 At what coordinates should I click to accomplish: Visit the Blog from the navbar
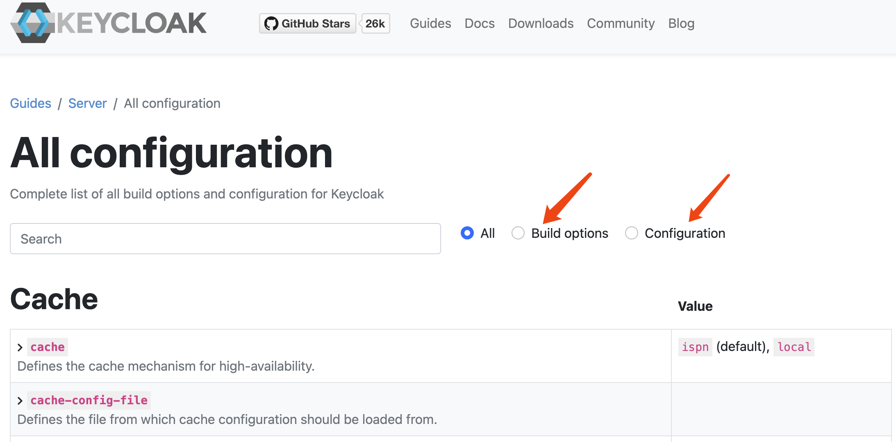[681, 23]
